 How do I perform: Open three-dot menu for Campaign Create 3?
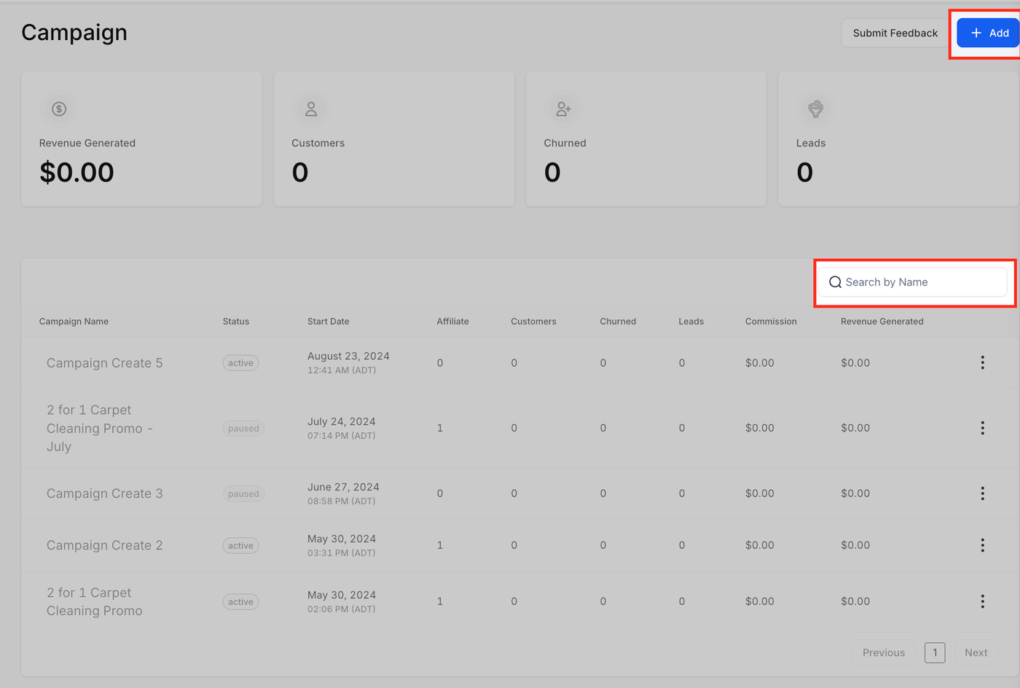982,493
